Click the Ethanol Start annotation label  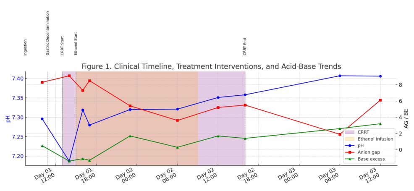(x=76, y=44)
